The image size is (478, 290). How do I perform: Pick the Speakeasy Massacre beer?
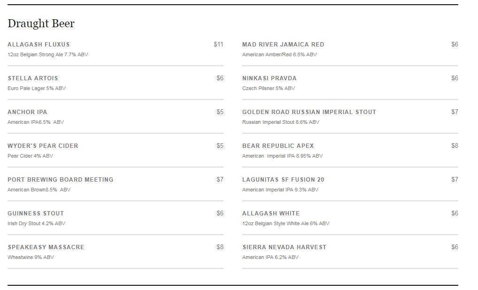46,247
